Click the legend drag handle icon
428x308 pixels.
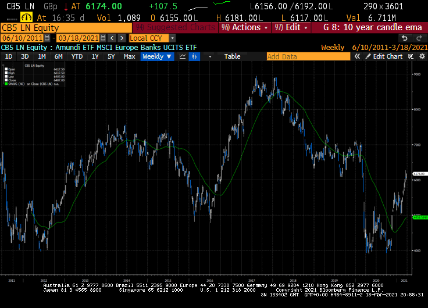point(3,66)
